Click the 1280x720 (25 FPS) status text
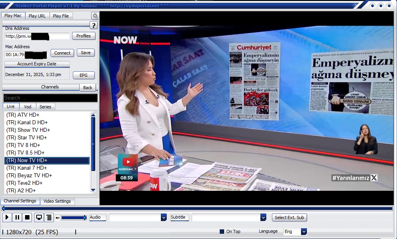 pyautogui.click(x=32, y=232)
